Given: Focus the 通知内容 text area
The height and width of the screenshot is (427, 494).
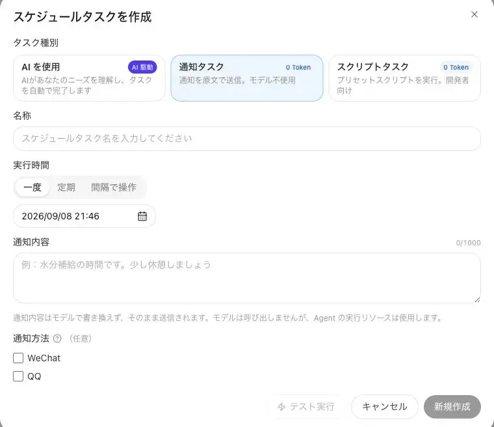Looking at the screenshot, I should tap(247, 278).
